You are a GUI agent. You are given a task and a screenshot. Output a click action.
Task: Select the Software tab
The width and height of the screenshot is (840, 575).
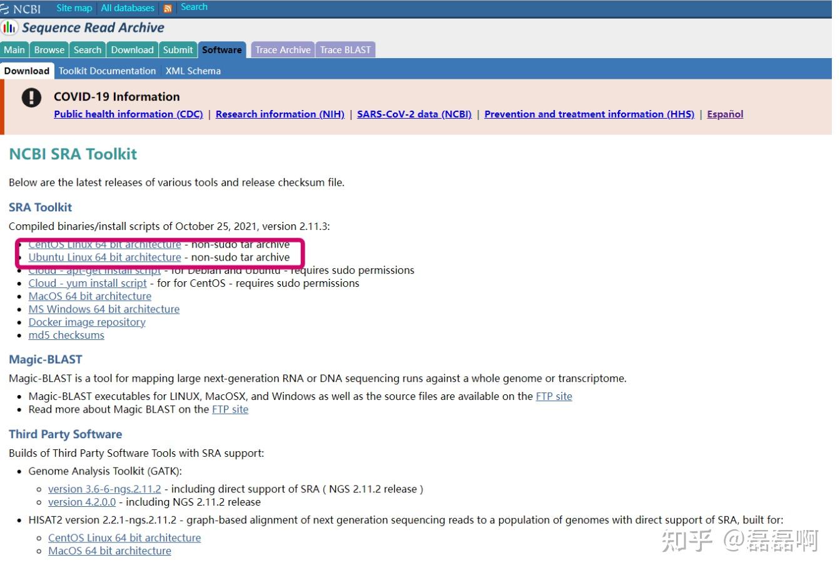222,50
